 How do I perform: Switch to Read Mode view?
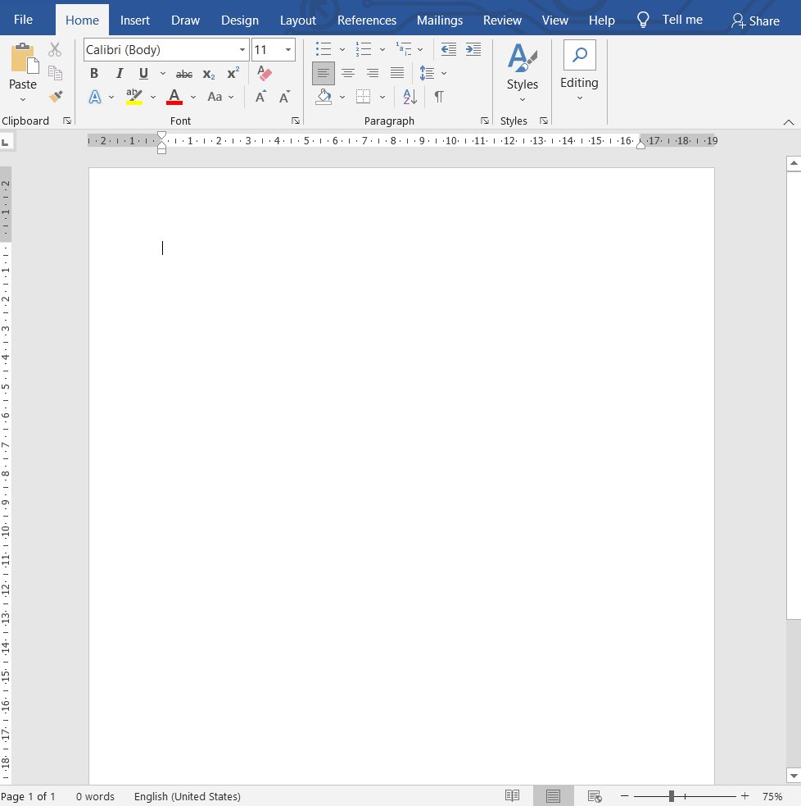coord(512,796)
